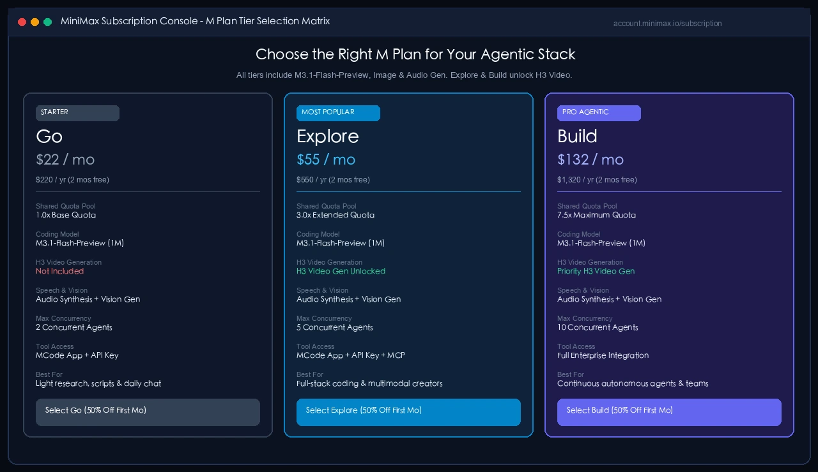Click the 'STARTER' badge on the Go card

[77, 113]
